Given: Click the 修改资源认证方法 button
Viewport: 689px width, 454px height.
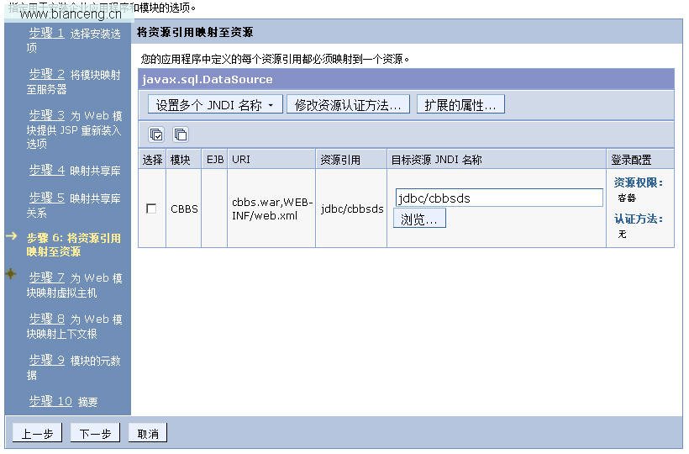Looking at the screenshot, I should [x=348, y=104].
